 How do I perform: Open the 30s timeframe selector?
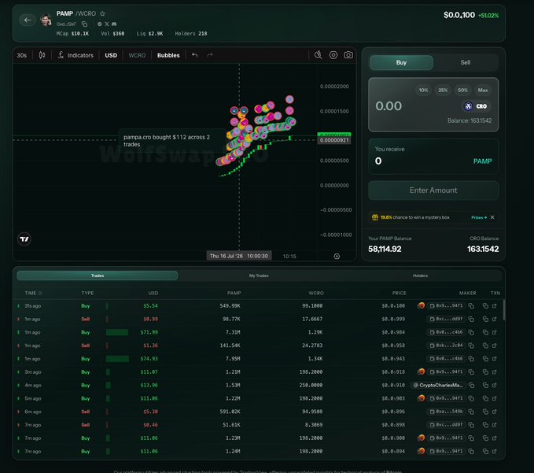(x=22, y=55)
